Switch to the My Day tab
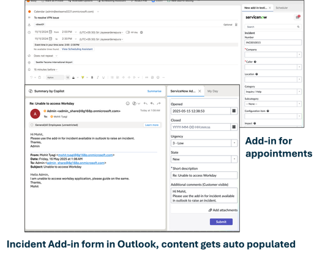325x257 pixels. [x=212, y=91]
